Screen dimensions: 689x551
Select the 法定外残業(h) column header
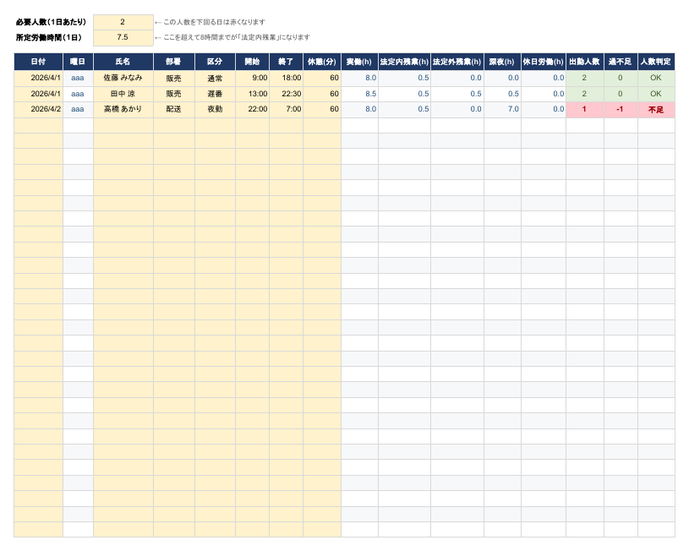(457, 62)
